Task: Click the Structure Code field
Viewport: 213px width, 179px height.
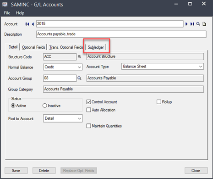Action: point(60,57)
